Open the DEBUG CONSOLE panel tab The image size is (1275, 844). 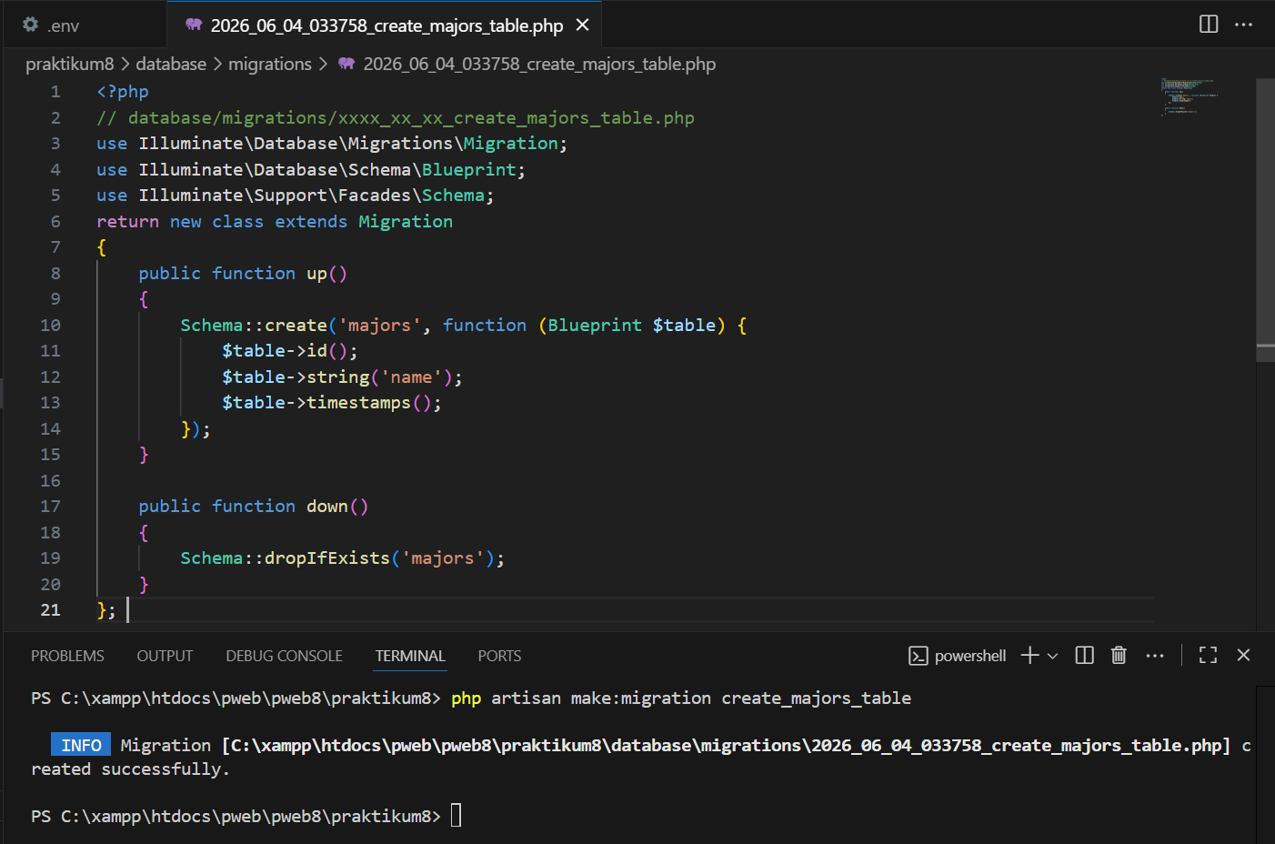click(284, 656)
